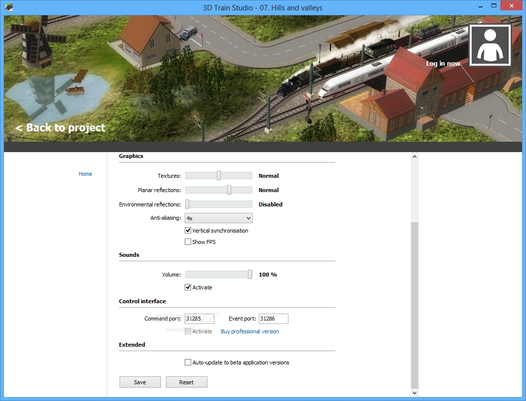
Task: Click the 'Sounds' section heading
Action: click(x=129, y=255)
